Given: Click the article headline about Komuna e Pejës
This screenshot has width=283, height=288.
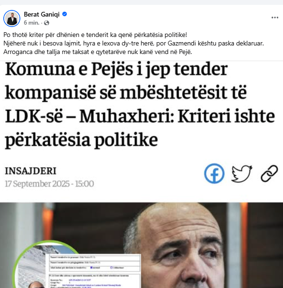Looking at the screenshot, I should (x=140, y=105).
